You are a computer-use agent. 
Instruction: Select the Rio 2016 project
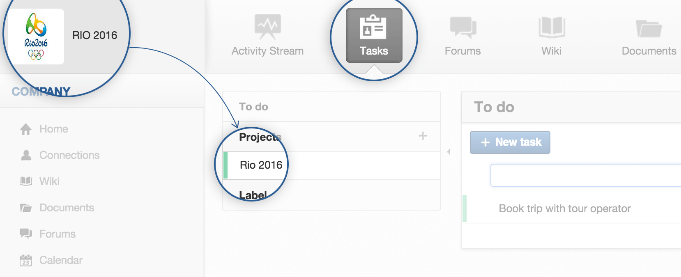click(331, 165)
